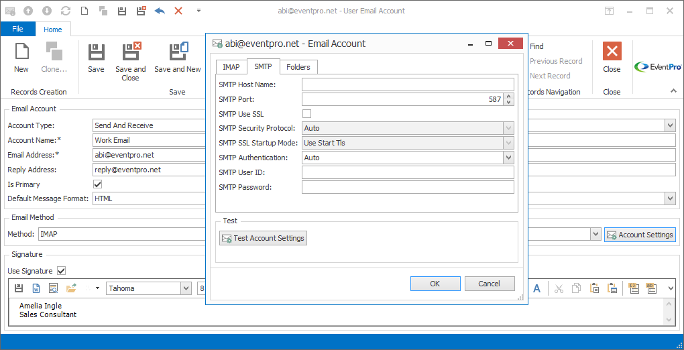
Task: Click the SMTP Host Name field
Action: point(408,84)
